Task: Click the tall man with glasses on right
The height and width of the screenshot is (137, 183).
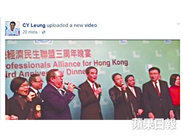Action: (157, 93)
